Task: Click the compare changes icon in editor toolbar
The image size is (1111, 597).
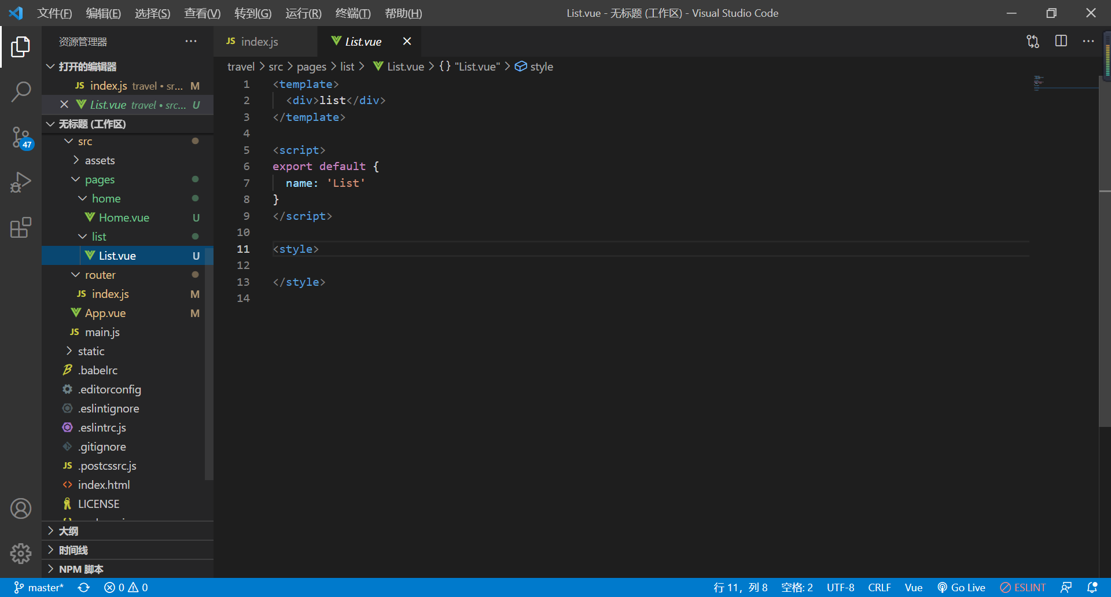Action: [x=1033, y=41]
